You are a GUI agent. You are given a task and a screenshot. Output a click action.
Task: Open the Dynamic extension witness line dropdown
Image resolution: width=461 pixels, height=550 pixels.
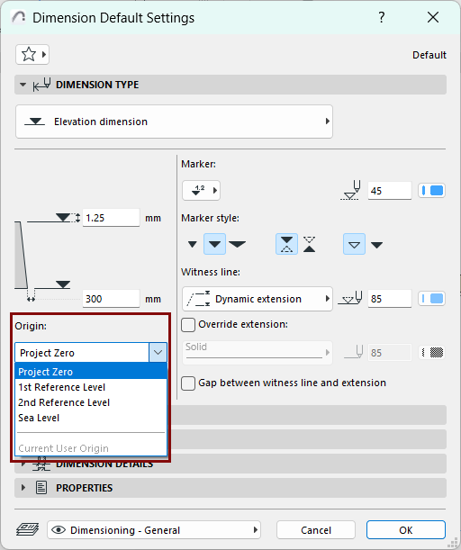(258, 299)
